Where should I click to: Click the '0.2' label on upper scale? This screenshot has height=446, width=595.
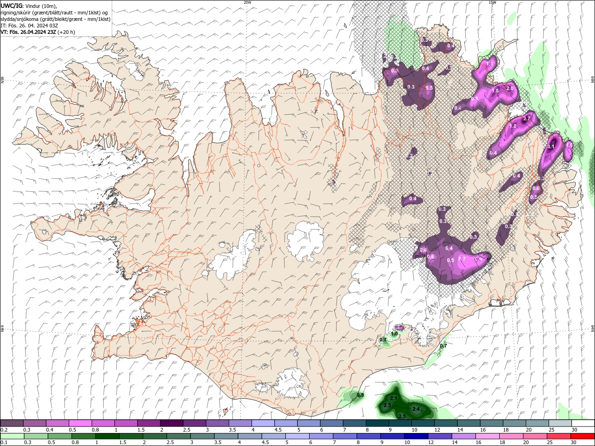click(4, 430)
